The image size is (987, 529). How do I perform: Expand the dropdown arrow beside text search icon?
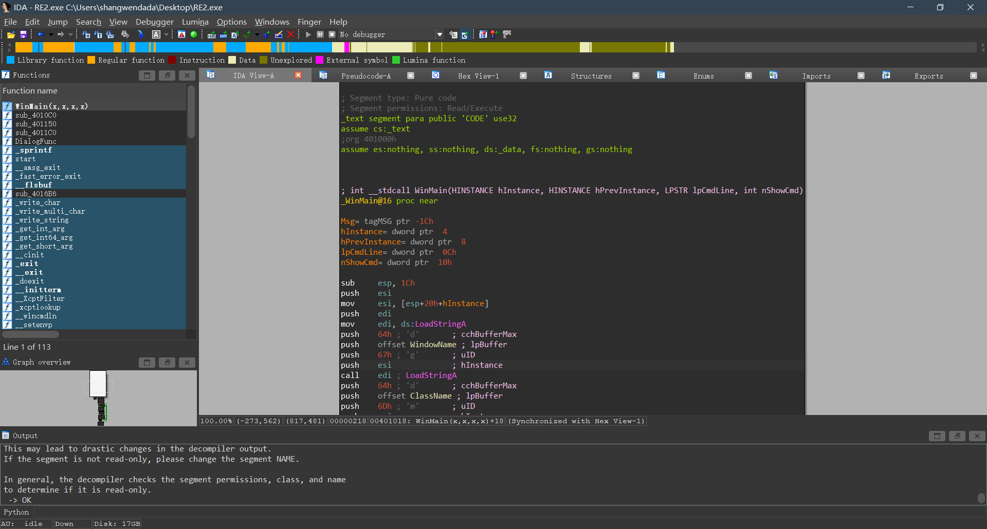click(x=166, y=34)
